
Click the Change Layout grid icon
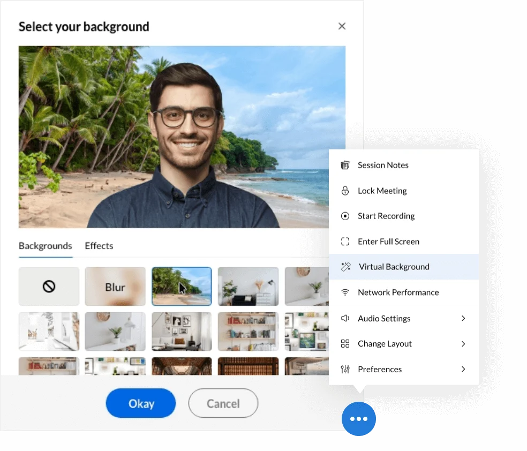click(345, 343)
